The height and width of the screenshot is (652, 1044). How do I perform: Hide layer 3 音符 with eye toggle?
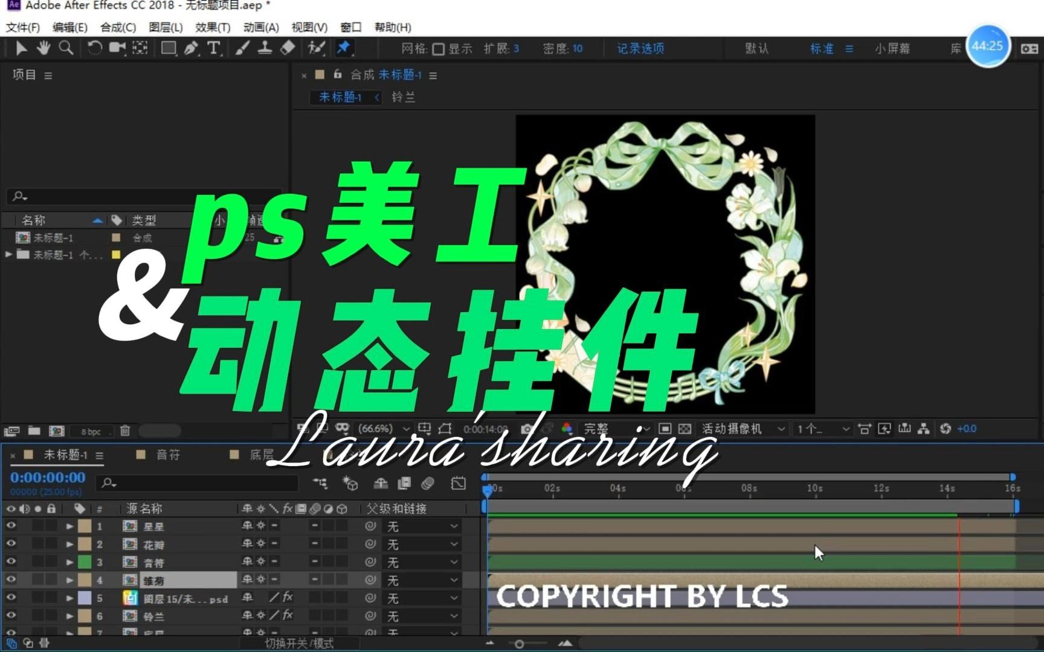[11, 562]
